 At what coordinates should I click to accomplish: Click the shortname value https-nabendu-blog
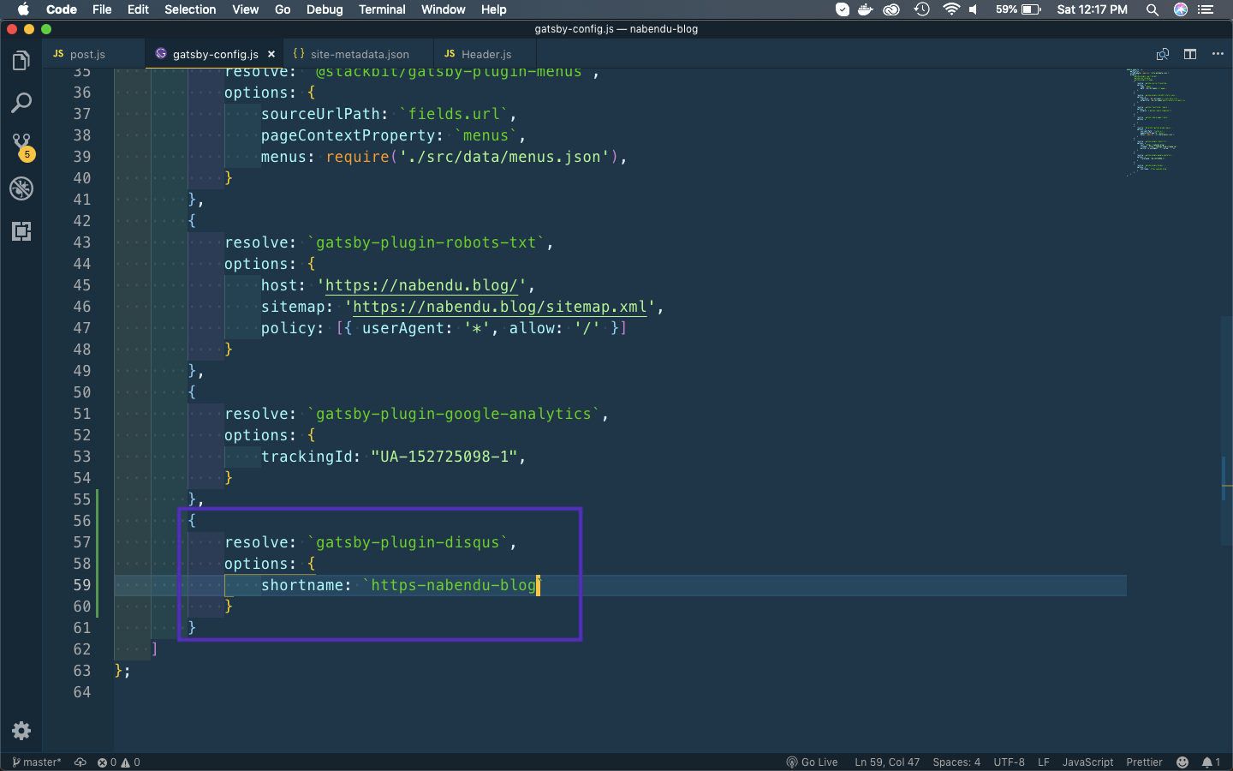click(453, 585)
